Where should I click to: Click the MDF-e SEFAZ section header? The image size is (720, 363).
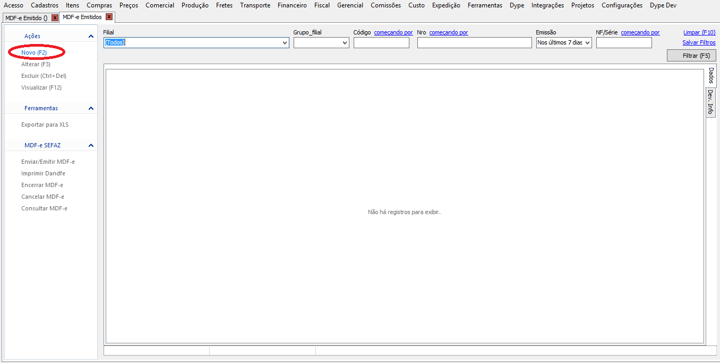click(x=51, y=145)
